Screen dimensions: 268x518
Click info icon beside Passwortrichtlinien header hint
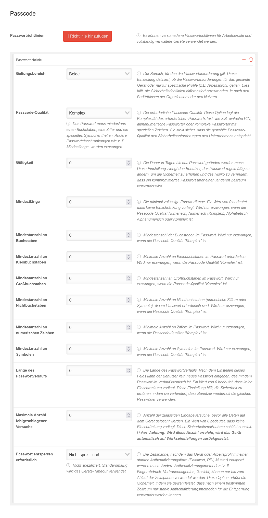(138, 36)
